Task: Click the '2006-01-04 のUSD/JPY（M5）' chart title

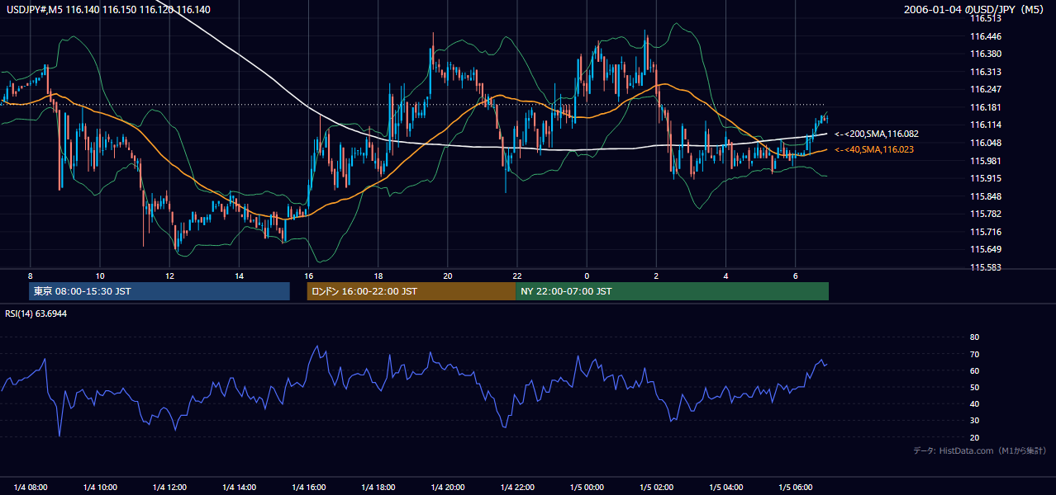Action: [x=976, y=9]
